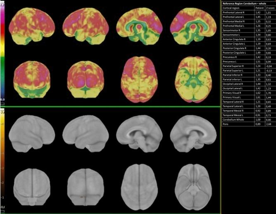Select the 'Sensorimotor R' row label
This screenshot has height=214, width=276.
tap(231, 31)
